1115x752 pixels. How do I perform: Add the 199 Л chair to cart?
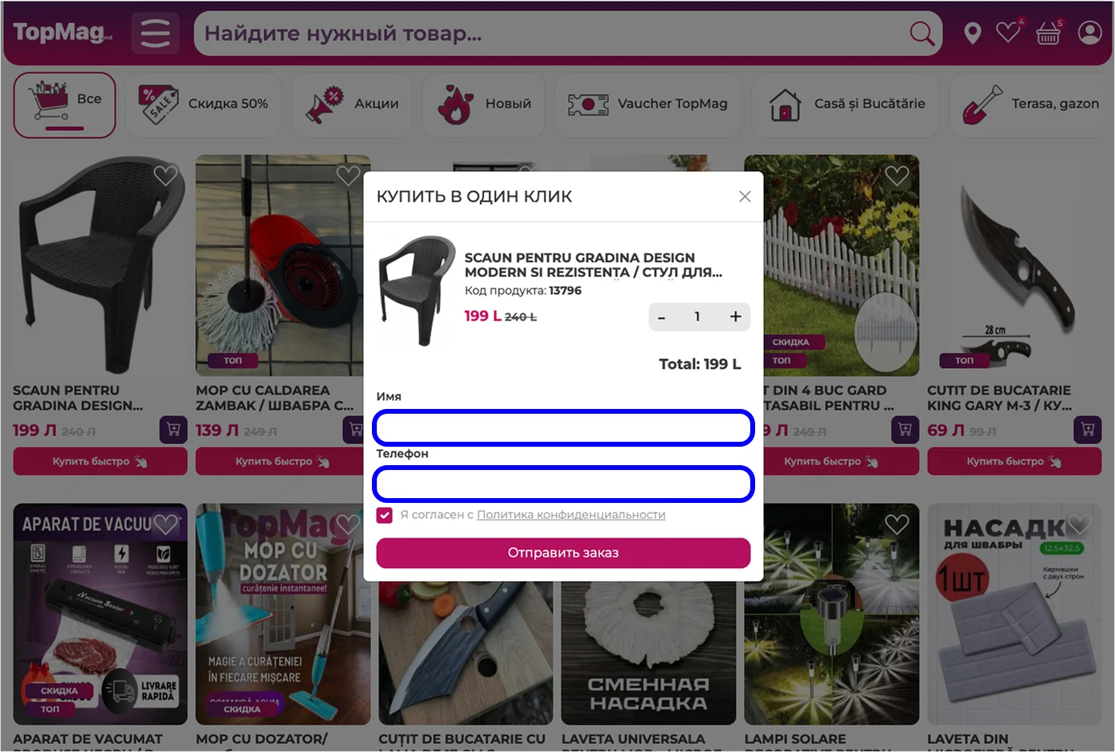(x=174, y=430)
